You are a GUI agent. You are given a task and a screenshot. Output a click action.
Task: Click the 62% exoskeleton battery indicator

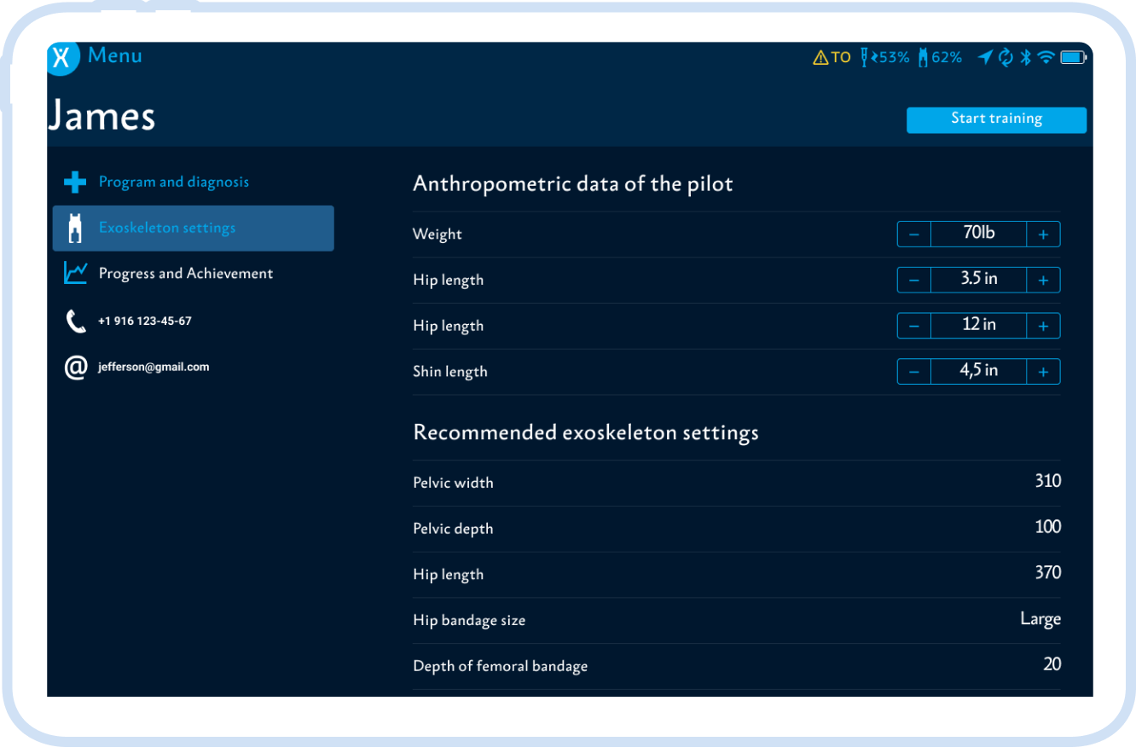[x=940, y=57]
